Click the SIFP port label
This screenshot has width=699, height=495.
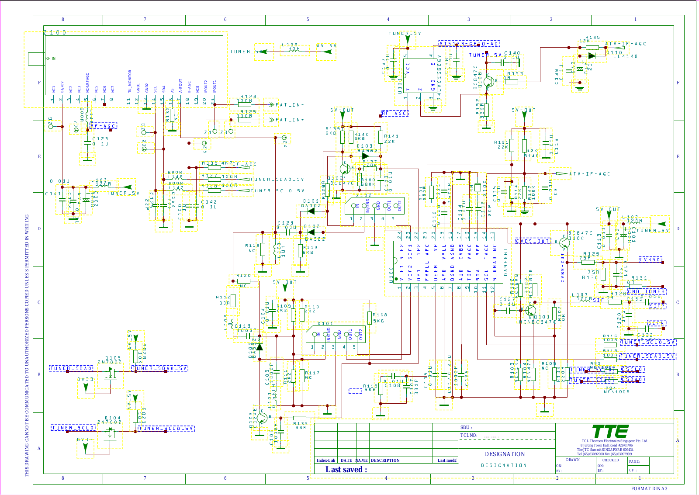click(657, 306)
